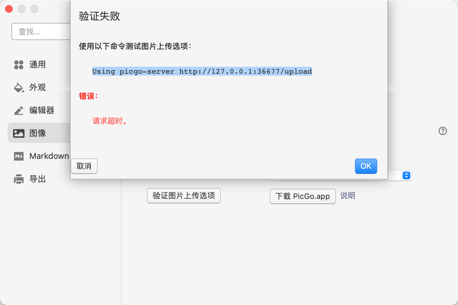Click the Editor (编辑器) pencil icon

(x=19, y=110)
